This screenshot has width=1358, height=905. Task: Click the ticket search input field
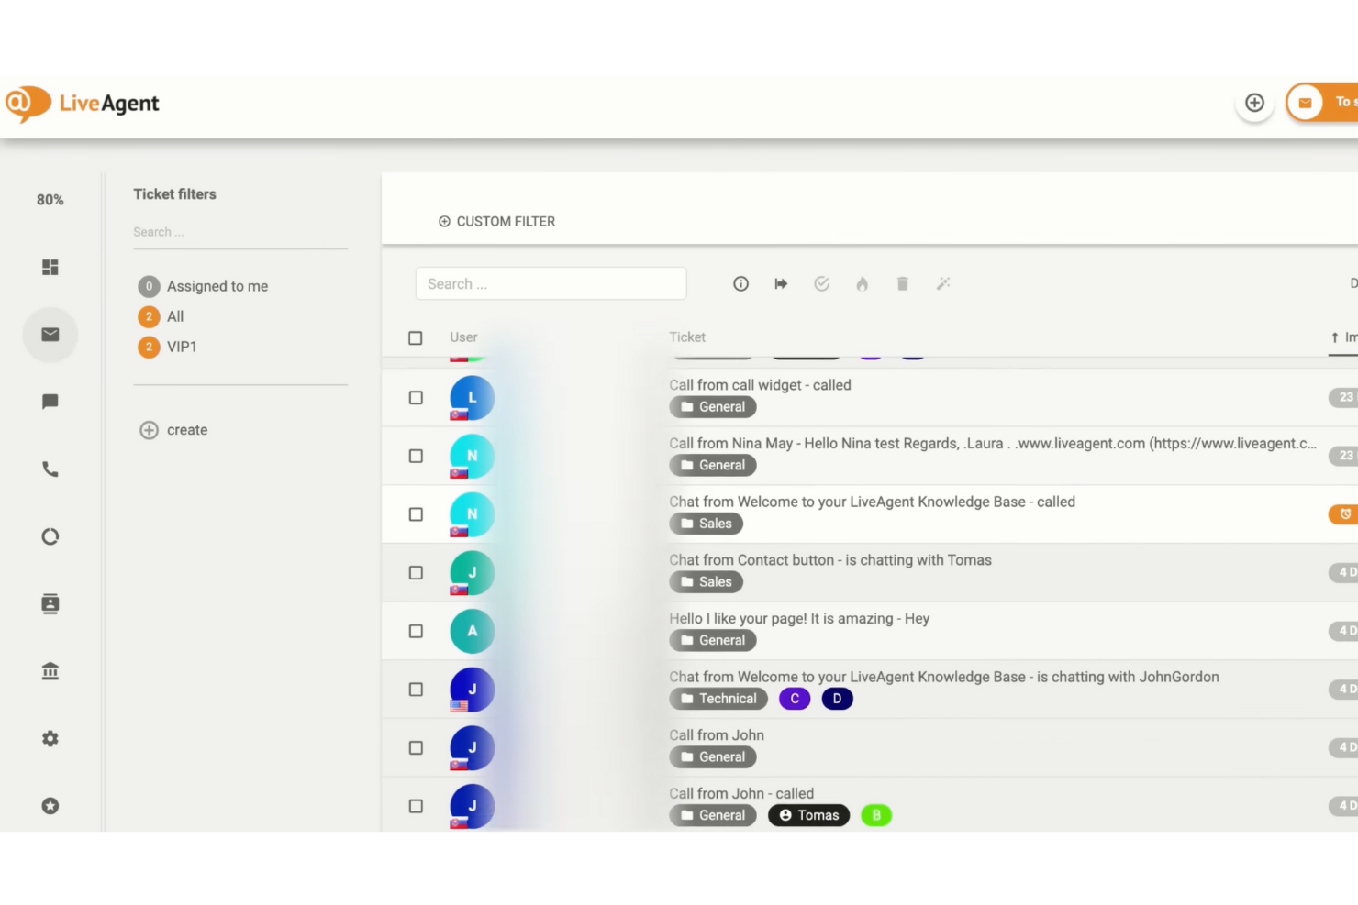point(551,283)
